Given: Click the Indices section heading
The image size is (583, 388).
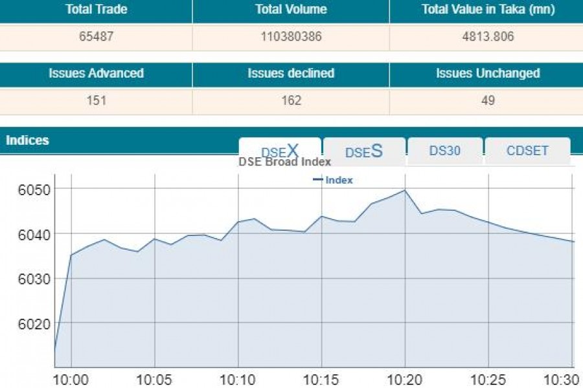Looking at the screenshot, I should click(x=28, y=140).
